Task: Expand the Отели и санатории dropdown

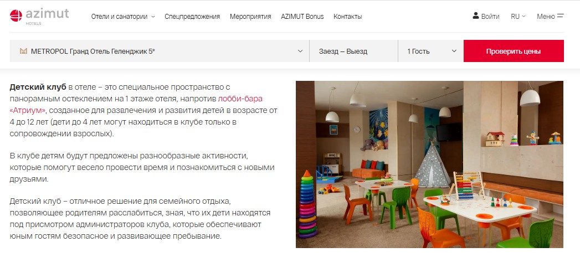Action: [x=123, y=17]
